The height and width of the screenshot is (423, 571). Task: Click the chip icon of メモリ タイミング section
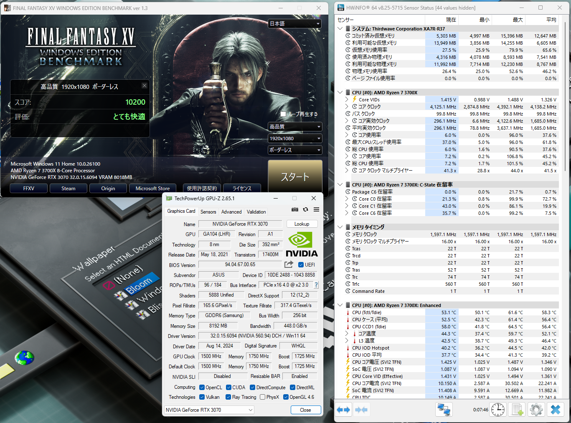pos(348,227)
